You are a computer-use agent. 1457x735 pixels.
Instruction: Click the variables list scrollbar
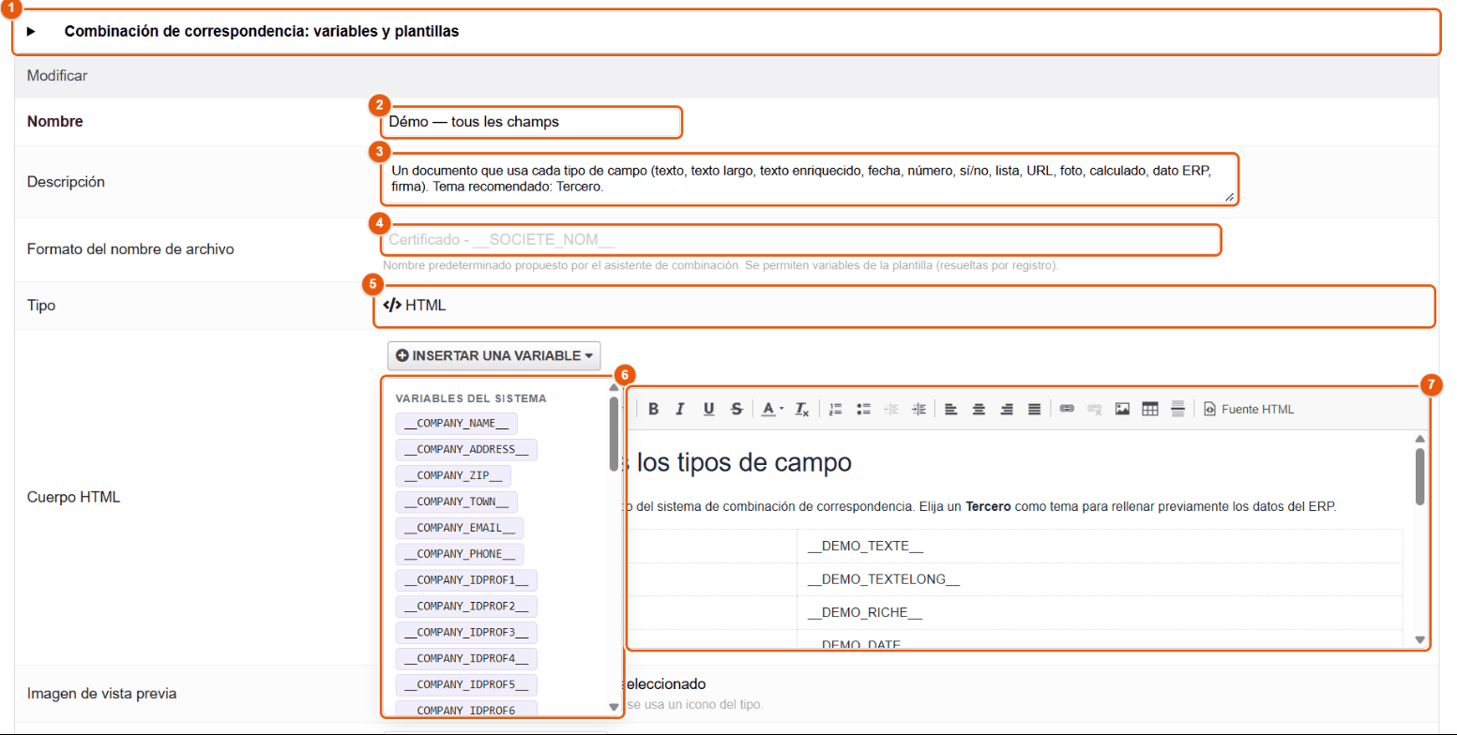coord(614,435)
